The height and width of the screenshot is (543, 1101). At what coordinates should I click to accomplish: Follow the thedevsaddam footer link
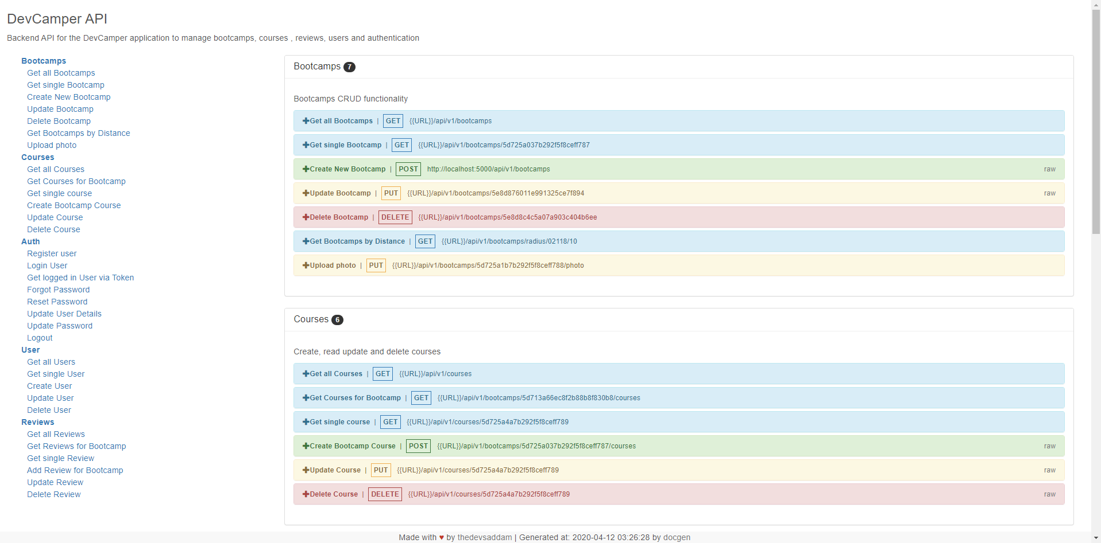484,537
